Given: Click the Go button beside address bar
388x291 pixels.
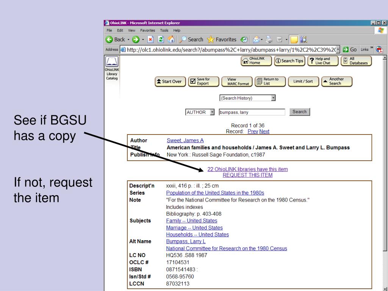Looking at the screenshot, I should tap(350, 50).
